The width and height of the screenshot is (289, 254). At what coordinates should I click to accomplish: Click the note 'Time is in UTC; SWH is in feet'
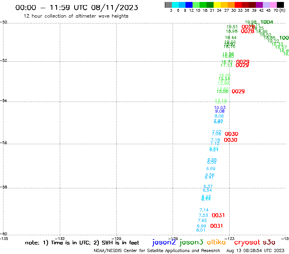point(82,243)
